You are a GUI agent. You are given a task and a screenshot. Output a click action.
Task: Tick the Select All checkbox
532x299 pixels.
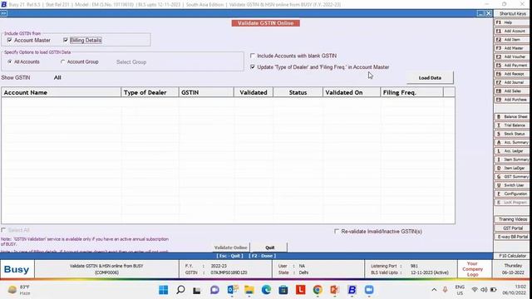point(3,230)
